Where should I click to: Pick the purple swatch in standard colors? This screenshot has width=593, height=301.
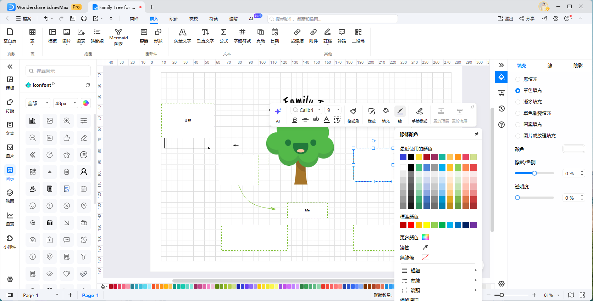tap(473, 225)
